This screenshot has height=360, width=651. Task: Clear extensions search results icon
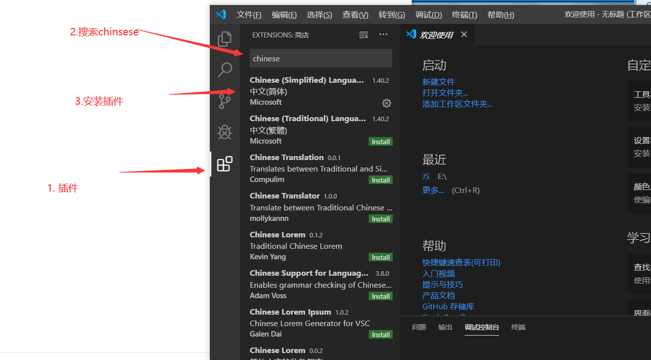[x=364, y=35]
